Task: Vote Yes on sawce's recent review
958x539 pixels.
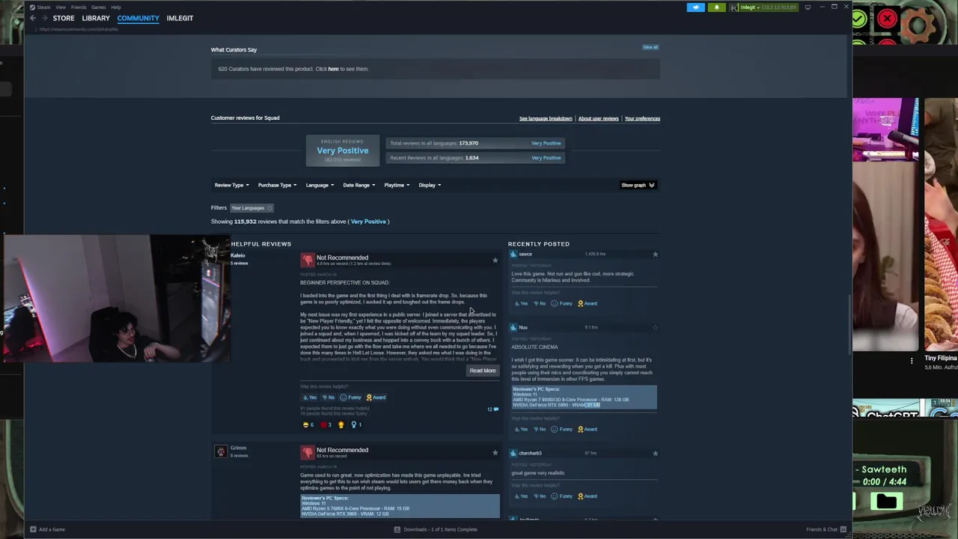Action: pos(520,303)
